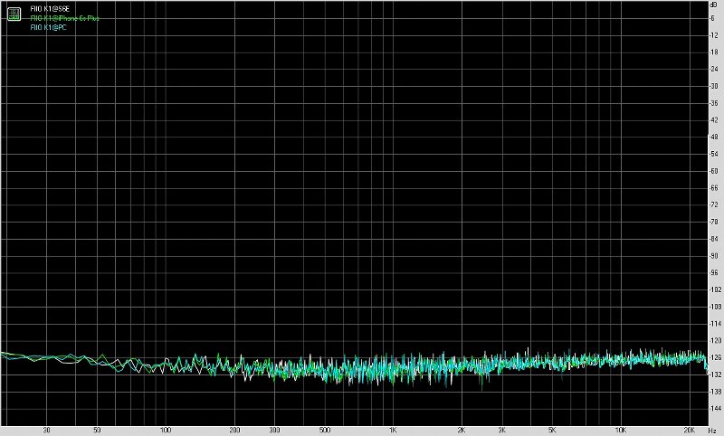Viewport: 724px width, 436px height.
Task: Click the 100 Hz frequency axis label
Action: 165,430
